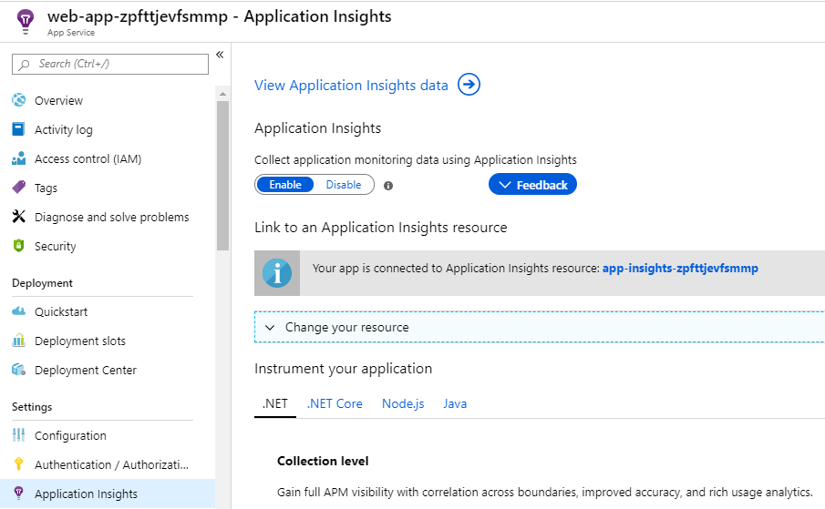Click the Overview globe icon
Image resolution: width=825 pixels, height=509 pixels.
pos(18,101)
